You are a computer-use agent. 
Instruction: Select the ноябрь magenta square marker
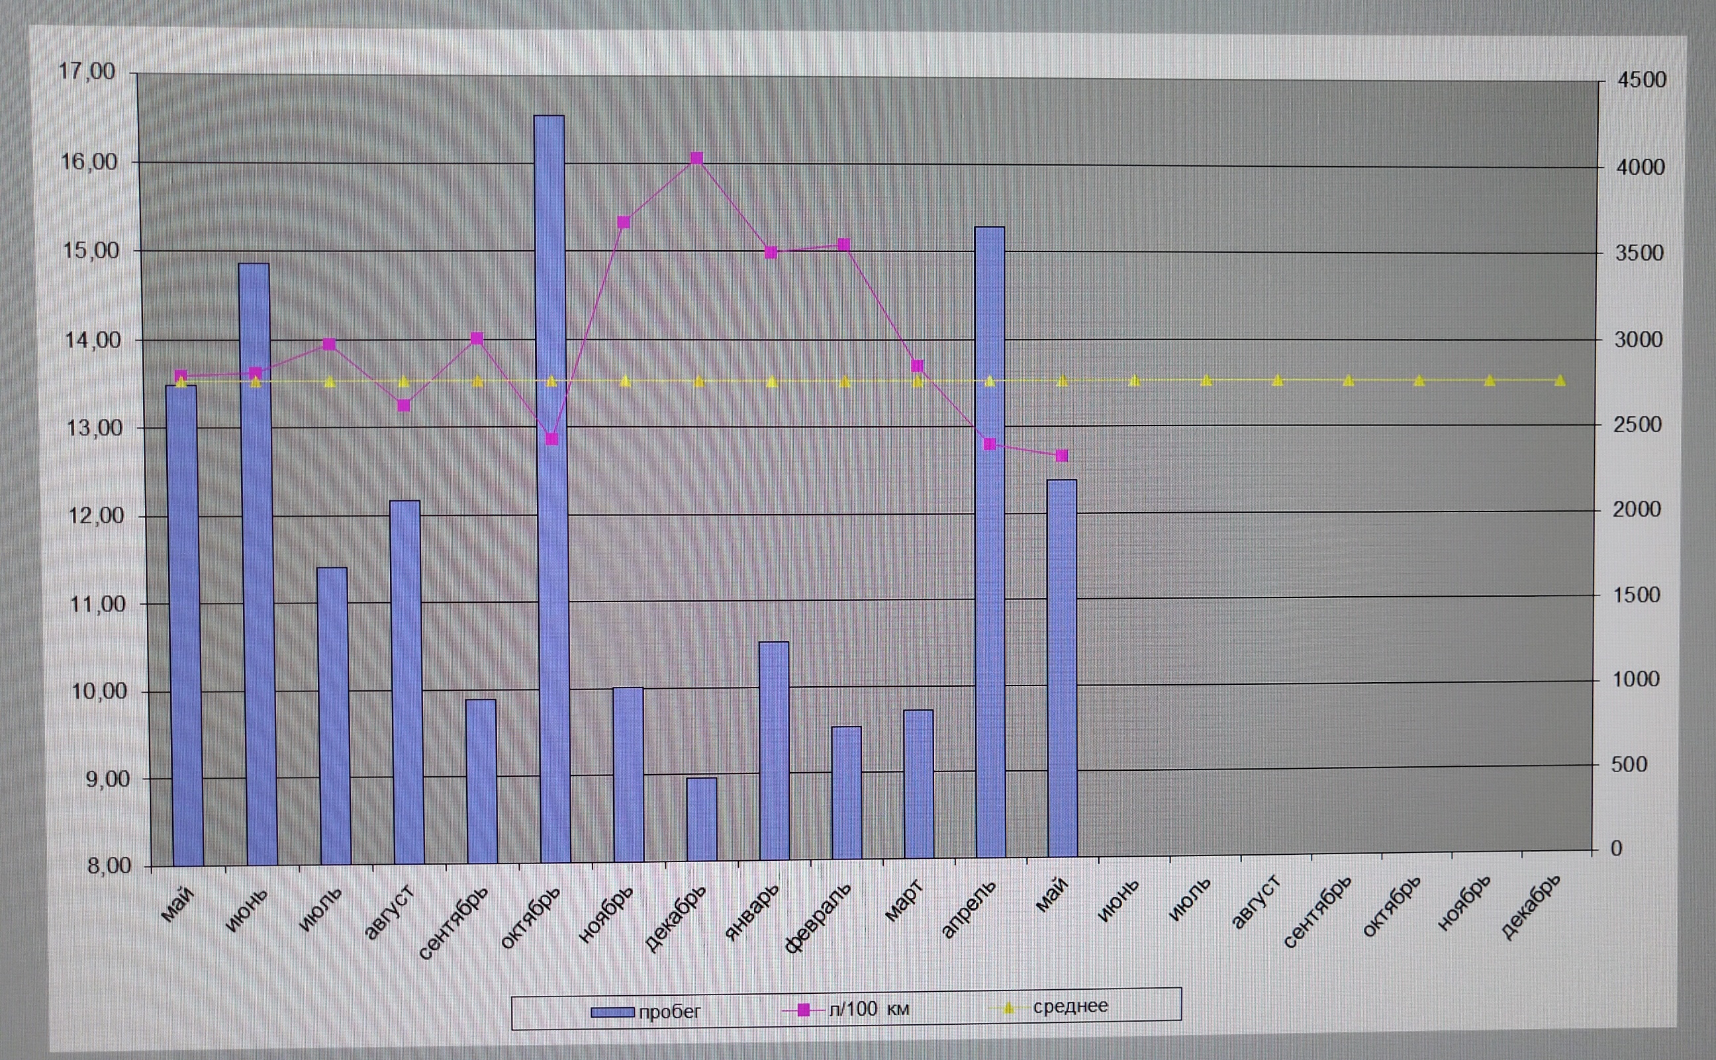tap(624, 222)
